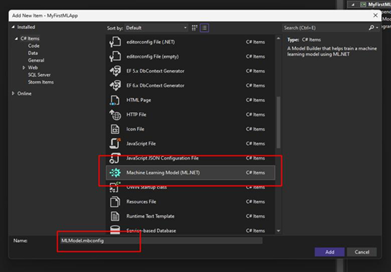The image size is (391, 272).
Task: Click the HTML Page template icon
Action: pos(115,100)
